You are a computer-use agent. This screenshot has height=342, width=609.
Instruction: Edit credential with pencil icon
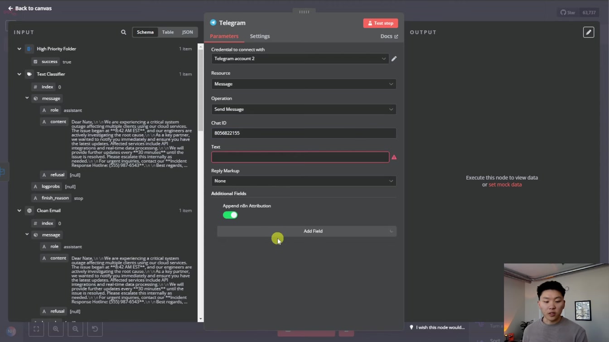(394, 59)
